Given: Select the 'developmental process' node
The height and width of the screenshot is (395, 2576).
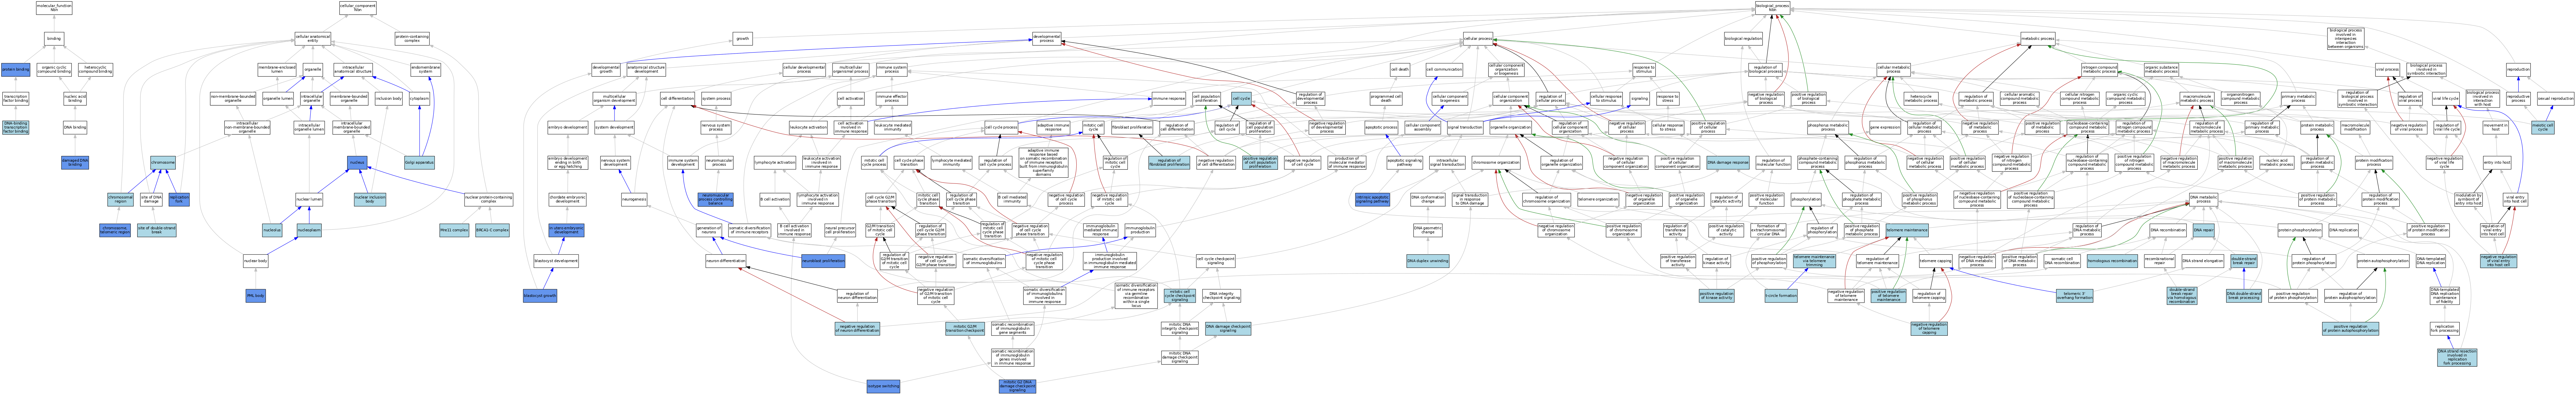Looking at the screenshot, I should point(1046,39).
